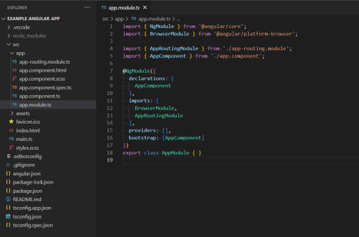Click TS icon beside main.ts
The width and height of the screenshot is (359, 237).
11,139
